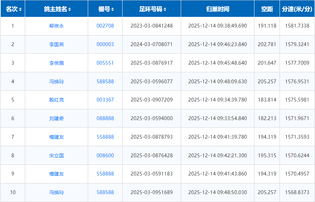Open loft number 002708
315x202 pixels.
[x=105, y=26]
